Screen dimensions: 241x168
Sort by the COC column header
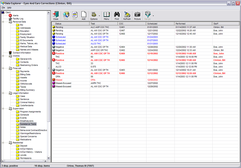[132, 24]
